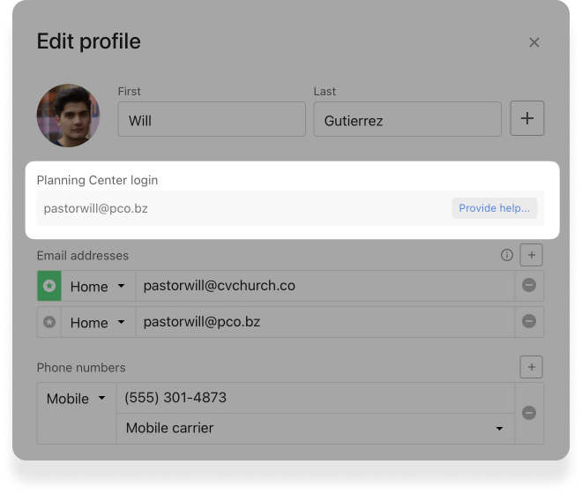Screen dimensions: 582x494
Task: Open Home dropdown for pastorwill@cvchurch.co
Action: (98, 287)
